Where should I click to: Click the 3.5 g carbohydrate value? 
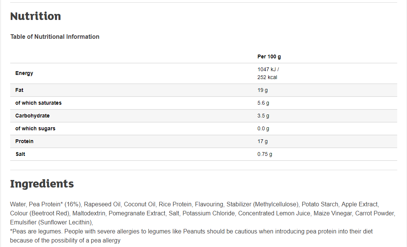point(263,116)
